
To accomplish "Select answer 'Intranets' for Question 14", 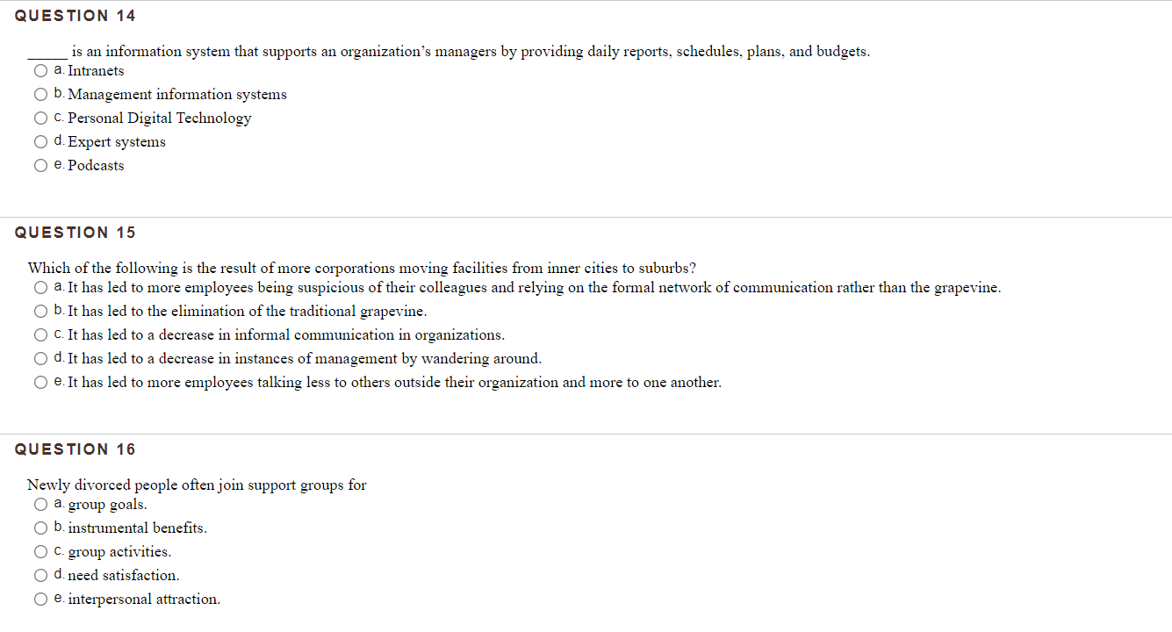I will [x=40, y=70].
